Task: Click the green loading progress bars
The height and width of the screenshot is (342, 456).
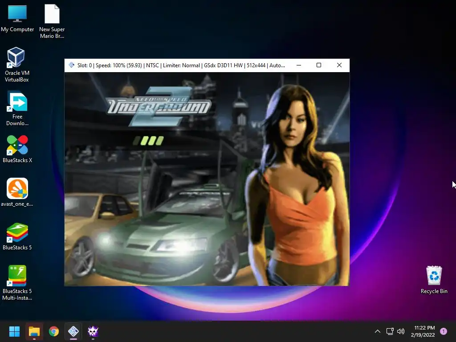Action: (148, 141)
